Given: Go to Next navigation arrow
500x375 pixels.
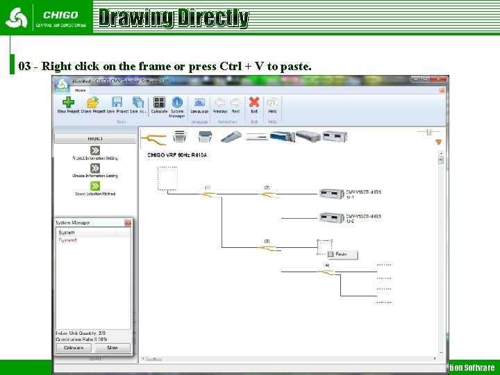Looking at the screenshot, I should [x=235, y=102].
